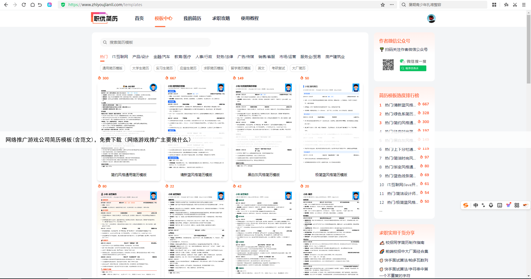Image resolution: width=531 pixels, height=279 pixels.
Task: Open the address bar more options ellipsis
Action: tap(392, 5)
